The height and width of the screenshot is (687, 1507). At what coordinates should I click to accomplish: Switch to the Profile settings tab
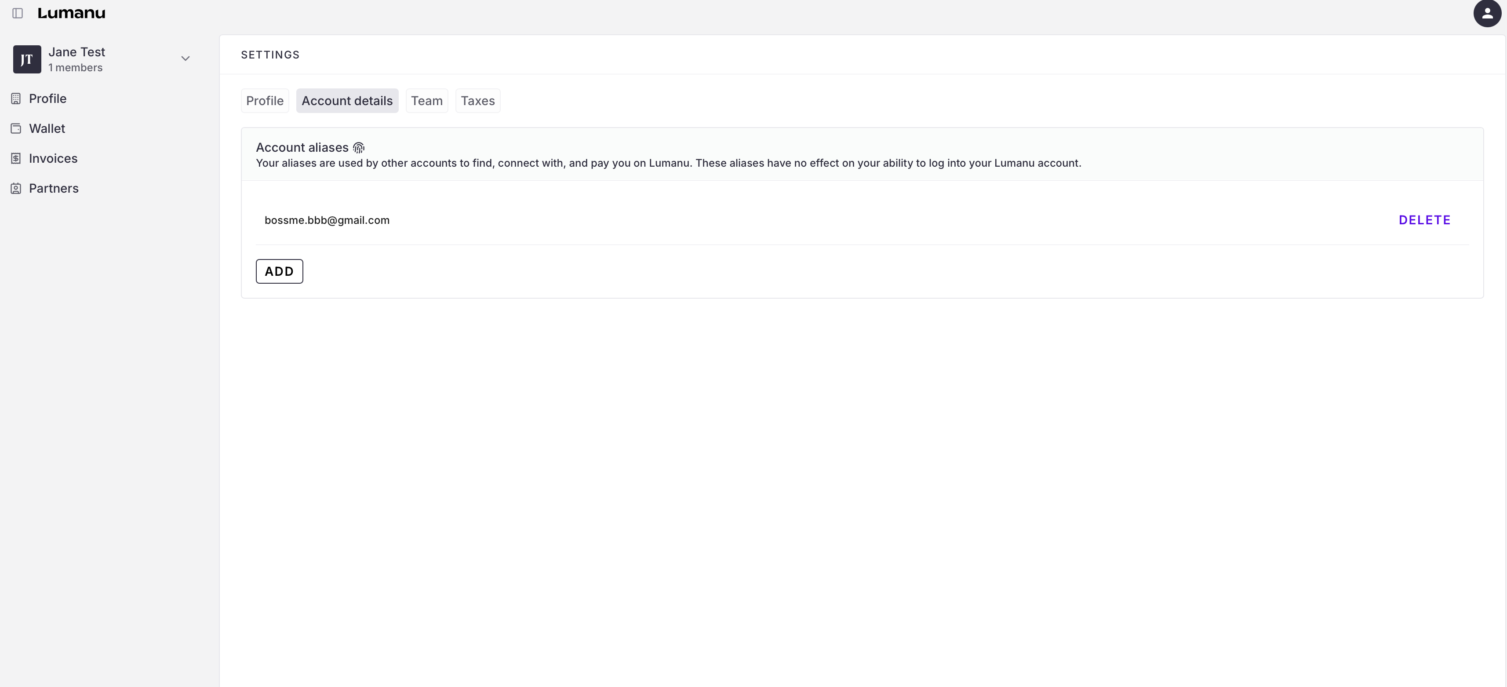[x=264, y=101]
